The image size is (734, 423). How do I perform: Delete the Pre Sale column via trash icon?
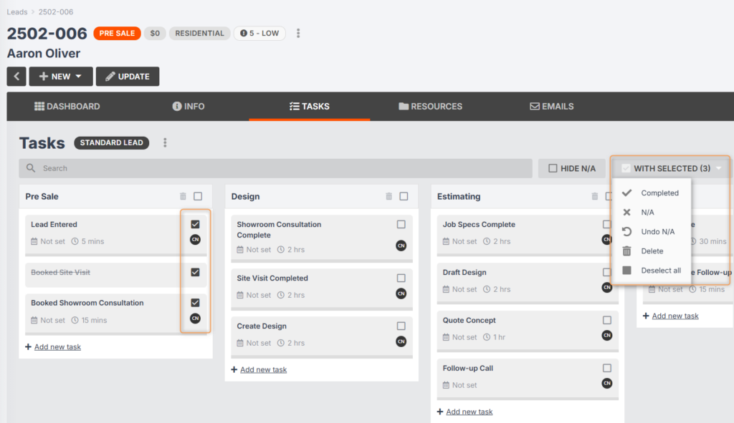coord(183,197)
